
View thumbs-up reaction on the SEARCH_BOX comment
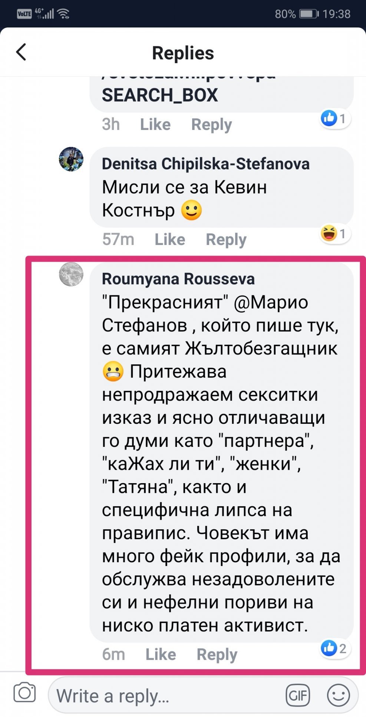334,119
